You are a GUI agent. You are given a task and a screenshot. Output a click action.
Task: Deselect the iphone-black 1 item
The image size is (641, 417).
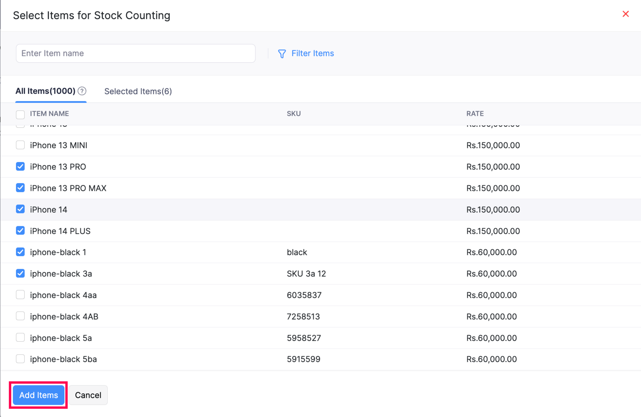[20, 252]
